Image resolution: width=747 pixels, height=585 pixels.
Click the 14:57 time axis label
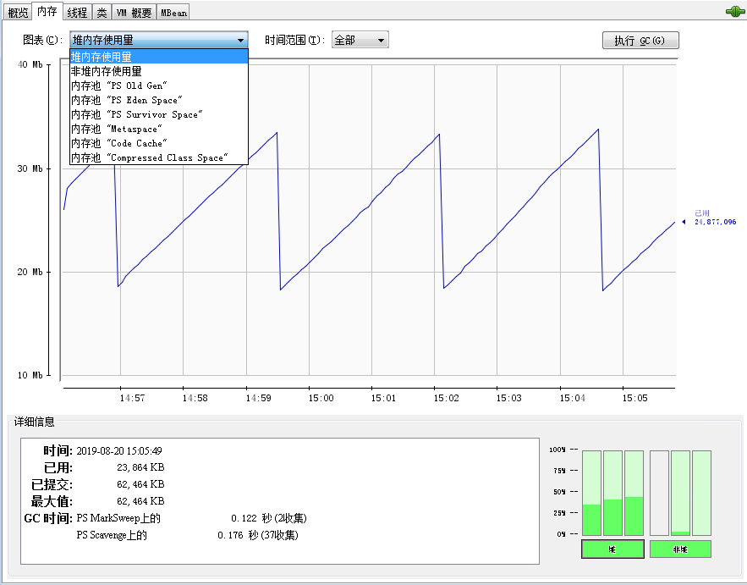[132, 398]
